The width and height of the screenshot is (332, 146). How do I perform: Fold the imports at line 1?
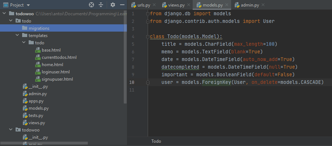pyautogui.click(x=148, y=14)
